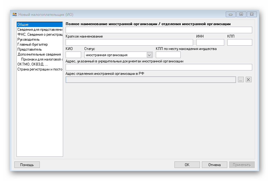Open Дополнительные сведения section
This screenshot has width=269, height=181.
[39, 54]
